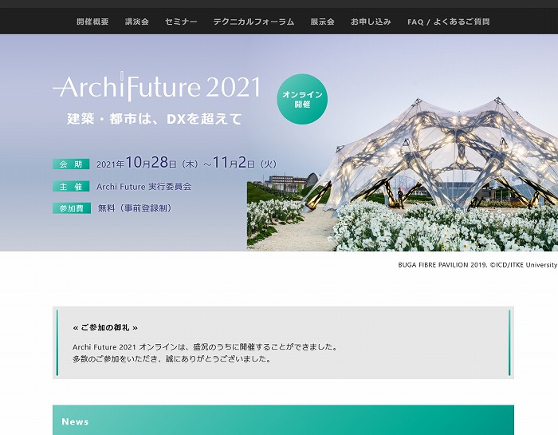Click the BUGA Fibre Pavilion photo
558x435 pixels.
point(403,173)
